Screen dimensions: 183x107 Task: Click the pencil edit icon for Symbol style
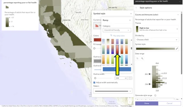(x=177, y=49)
